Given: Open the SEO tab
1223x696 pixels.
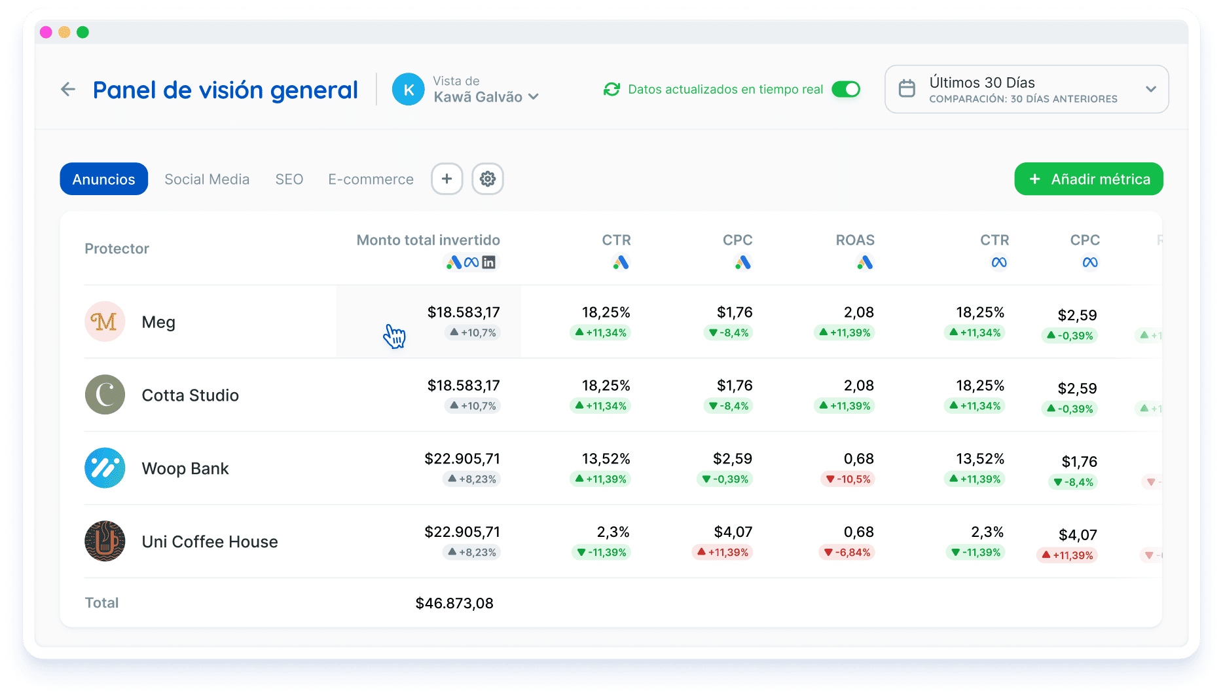Looking at the screenshot, I should [x=289, y=179].
